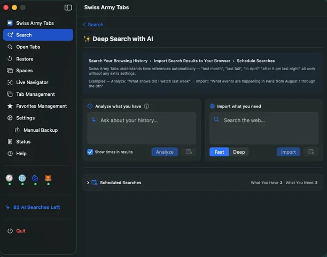Click the fox browser icon

48,178
